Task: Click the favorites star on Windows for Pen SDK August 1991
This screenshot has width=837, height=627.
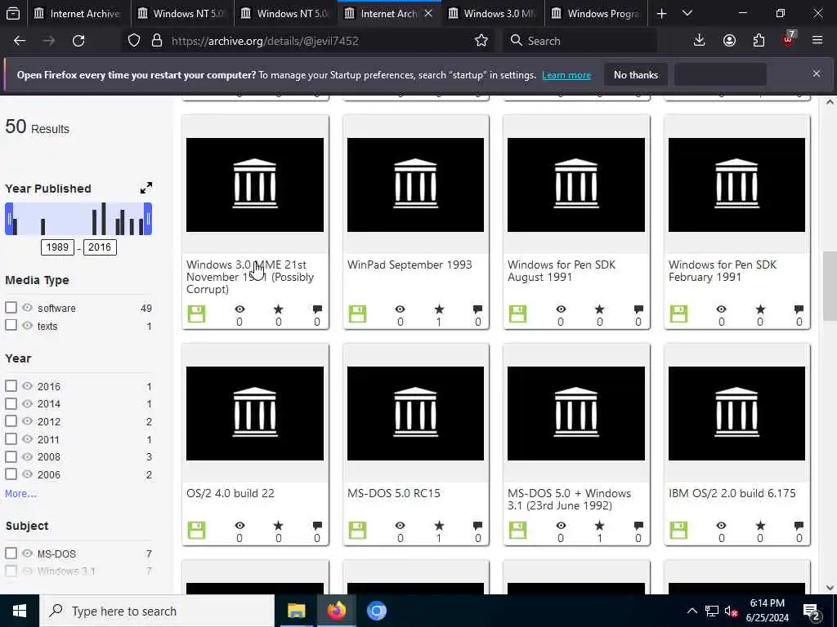Action: [x=599, y=309]
